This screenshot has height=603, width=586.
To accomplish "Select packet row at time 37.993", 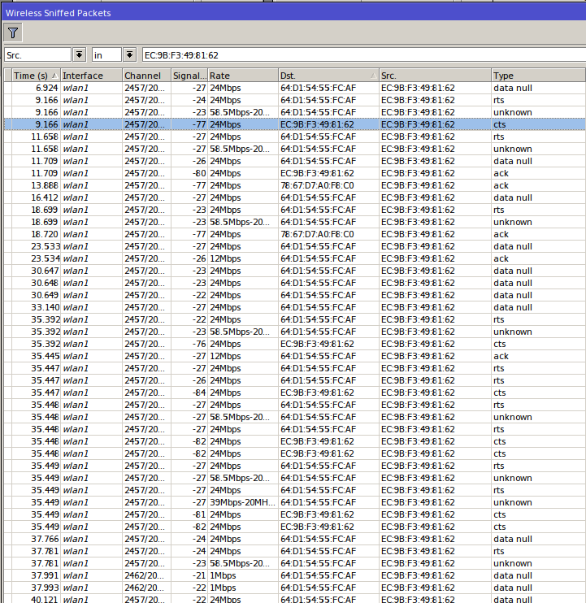I will 295,588.
